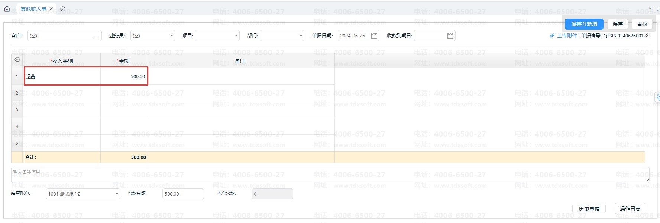
Task: Click the edit pencil beside 单据编号
Action: (x=647, y=36)
